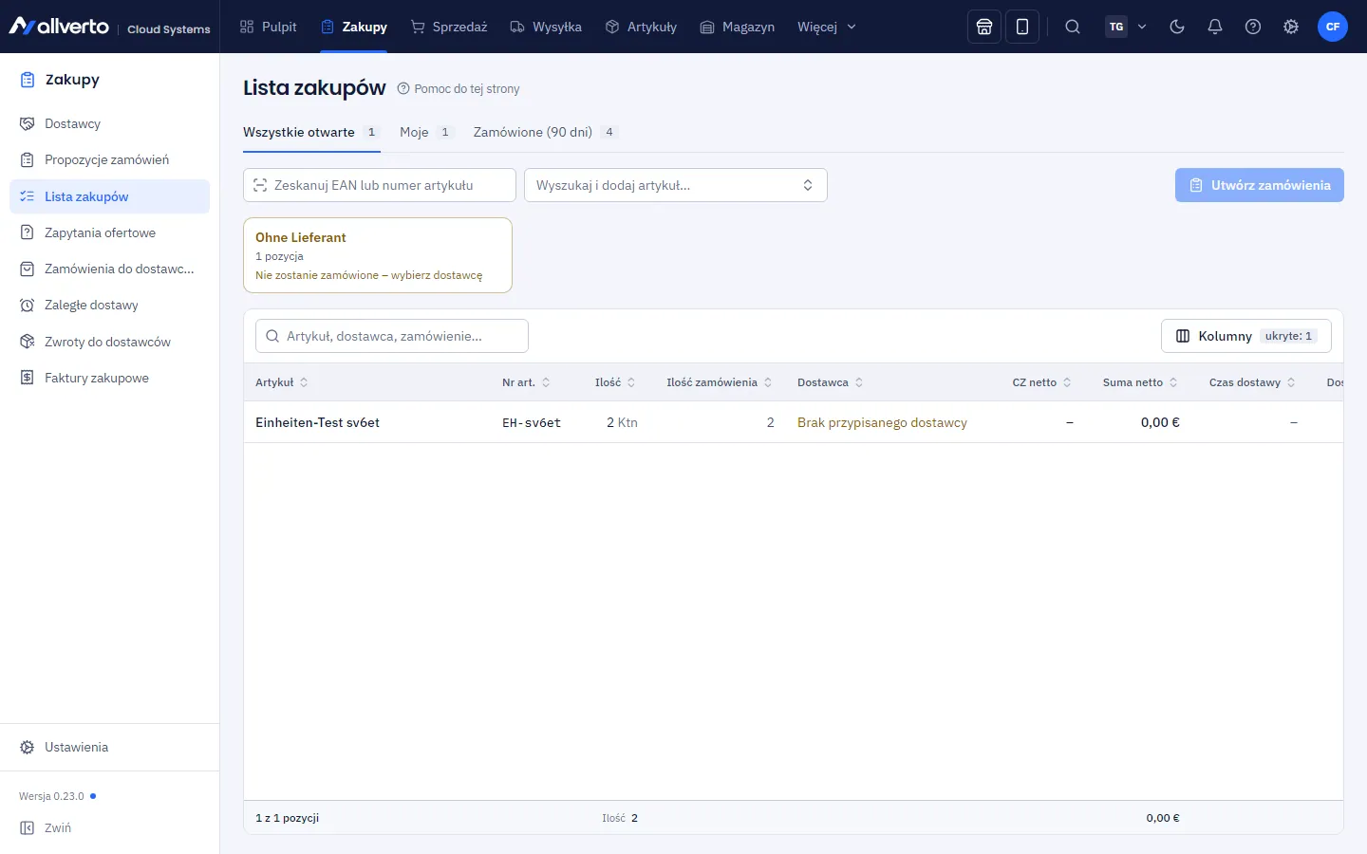Sort table by Artykuł column

click(282, 382)
